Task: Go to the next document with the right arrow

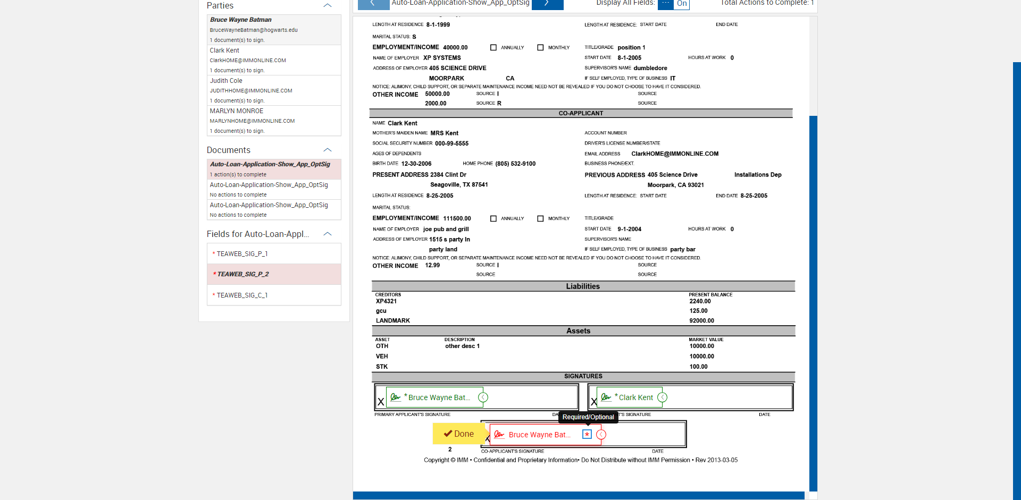Action: tap(547, 4)
